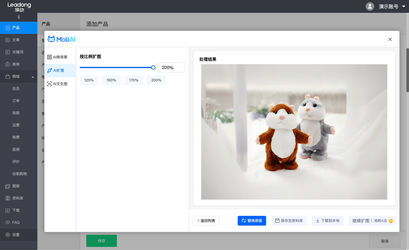Click the 200% percentage input field

point(171,67)
